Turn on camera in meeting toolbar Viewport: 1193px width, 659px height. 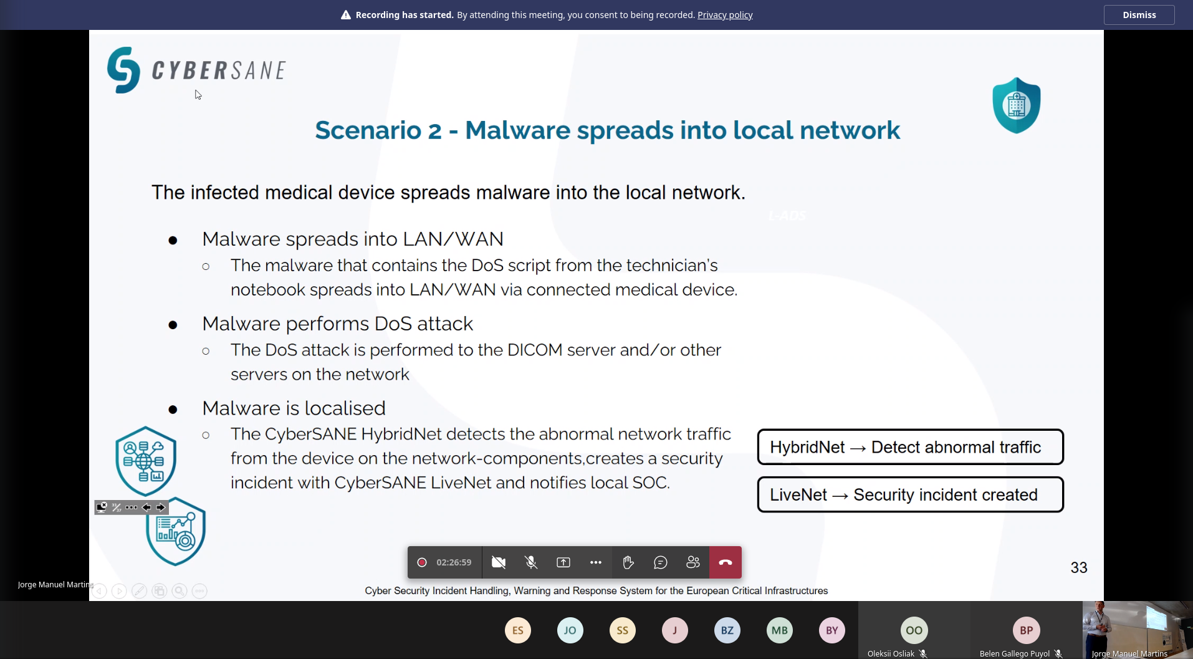tap(499, 562)
